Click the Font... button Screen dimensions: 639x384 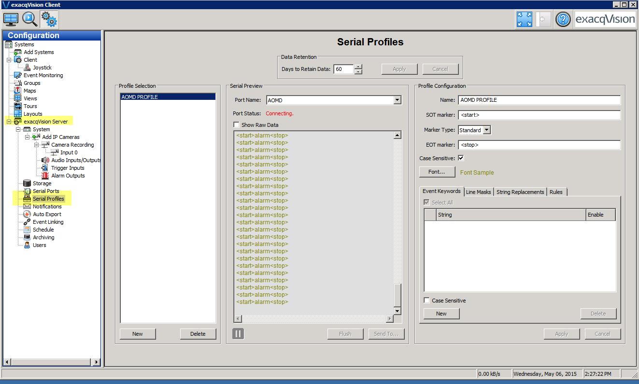click(x=437, y=172)
